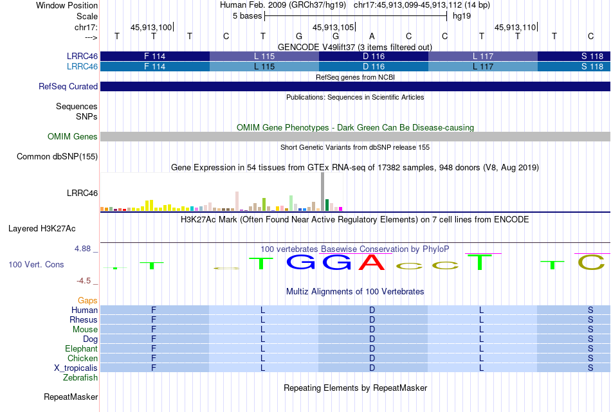Click the Elephant alignment row label

[82, 348]
